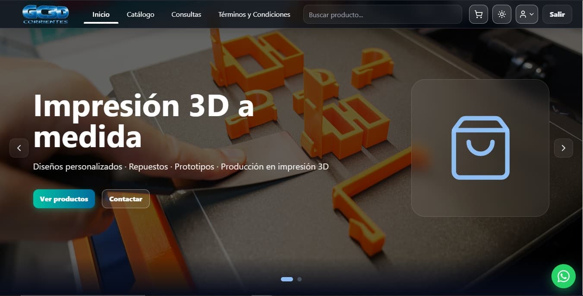Open Términos y Condiciones

(x=254, y=14)
